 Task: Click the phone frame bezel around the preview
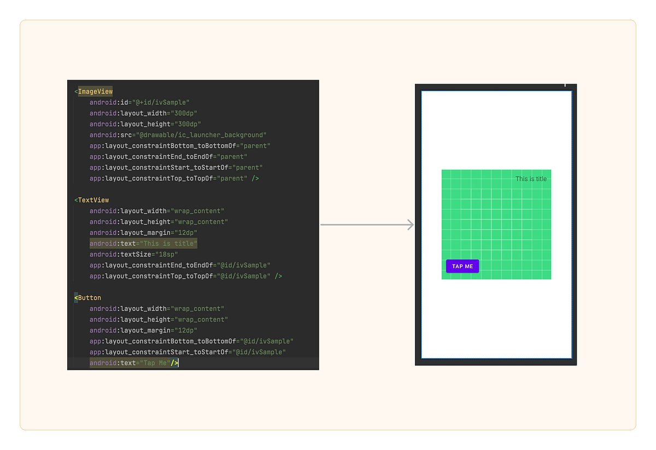[496, 360]
